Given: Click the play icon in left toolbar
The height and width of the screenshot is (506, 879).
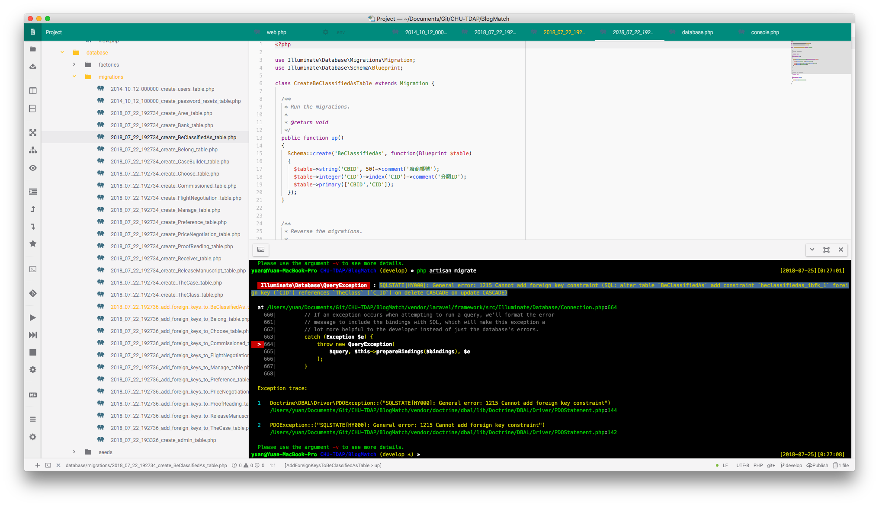Looking at the screenshot, I should pos(33,318).
